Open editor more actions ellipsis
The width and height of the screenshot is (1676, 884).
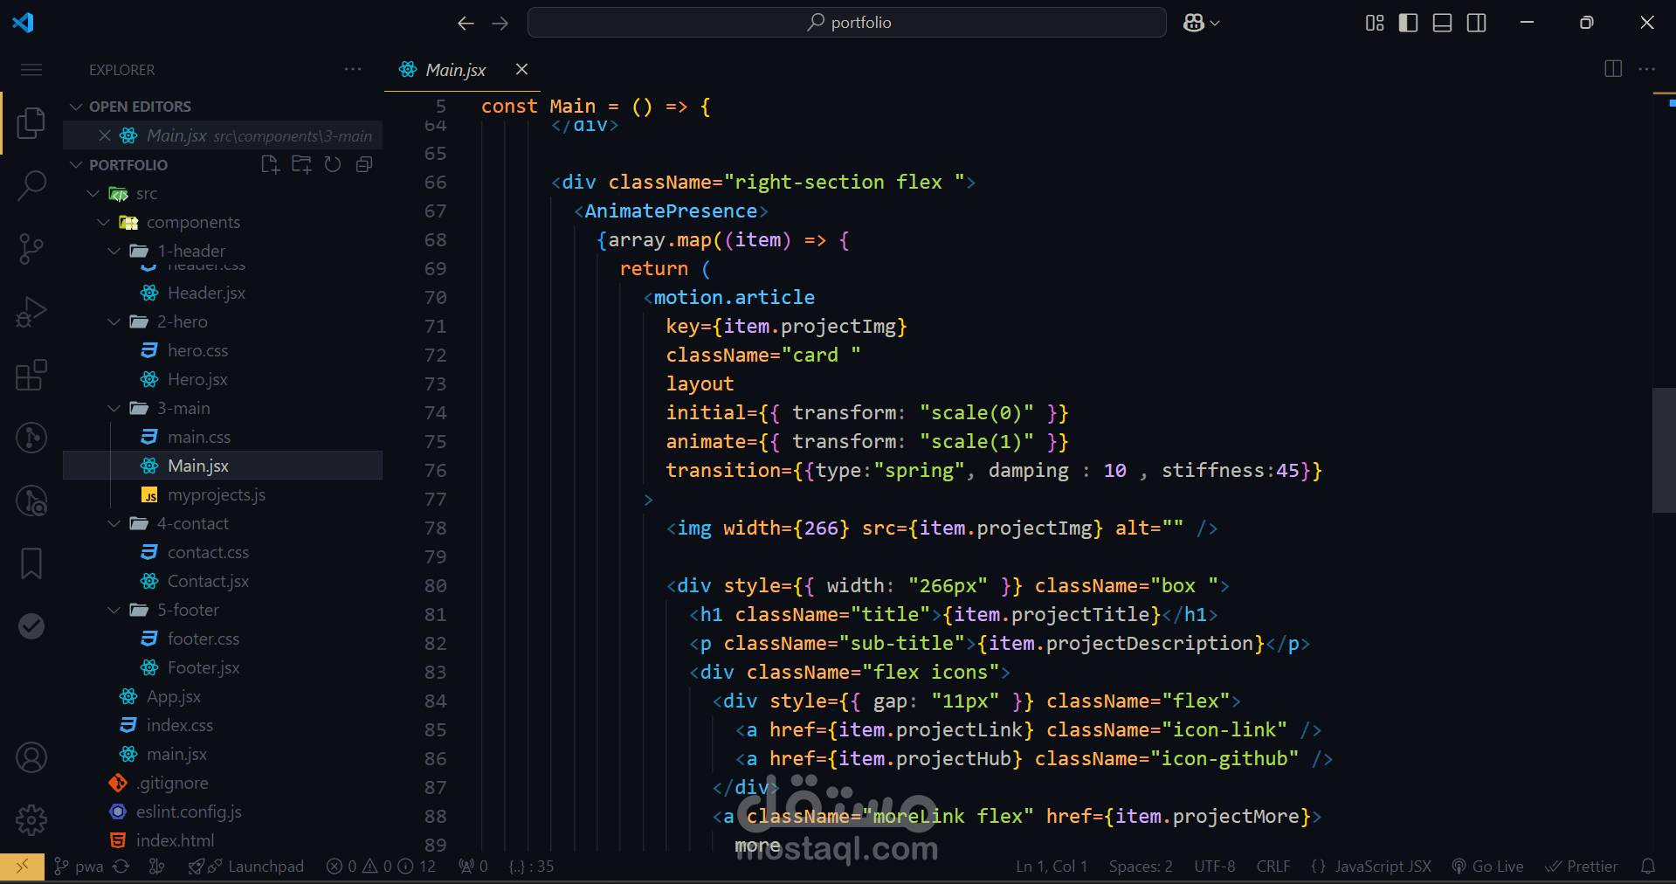[1647, 69]
